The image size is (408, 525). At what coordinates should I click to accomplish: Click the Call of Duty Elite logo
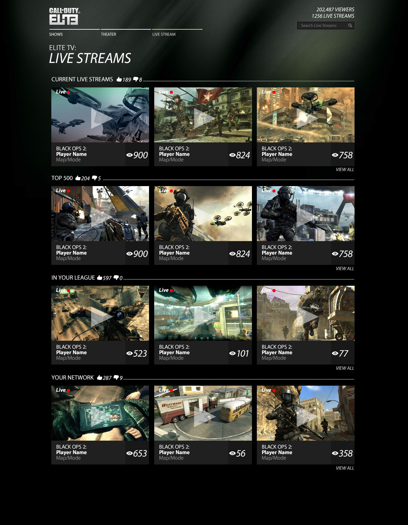(x=64, y=17)
